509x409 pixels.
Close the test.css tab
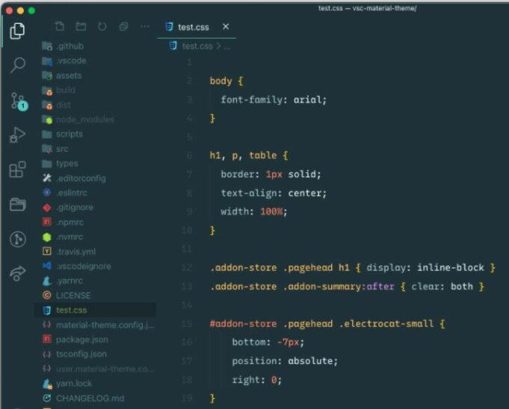(226, 28)
